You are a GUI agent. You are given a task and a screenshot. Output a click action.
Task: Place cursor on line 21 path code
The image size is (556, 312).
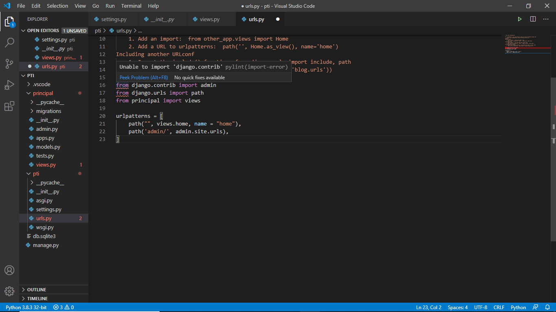pos(185,123)
